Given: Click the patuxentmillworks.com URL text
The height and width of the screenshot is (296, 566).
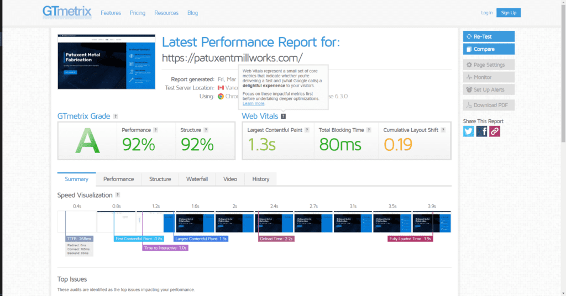Looking at the screenshot, I should tap(232, 57).
